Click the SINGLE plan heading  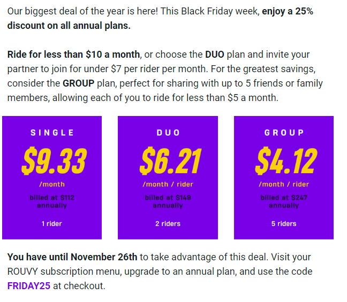click(x=52, y=133)
